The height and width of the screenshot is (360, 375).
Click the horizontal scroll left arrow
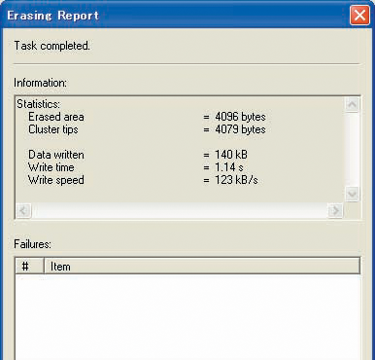click(x=23, y=210)
